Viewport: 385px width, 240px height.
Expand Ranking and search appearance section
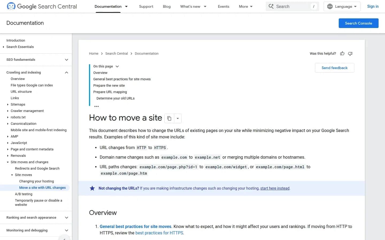[x=67, y=218]
